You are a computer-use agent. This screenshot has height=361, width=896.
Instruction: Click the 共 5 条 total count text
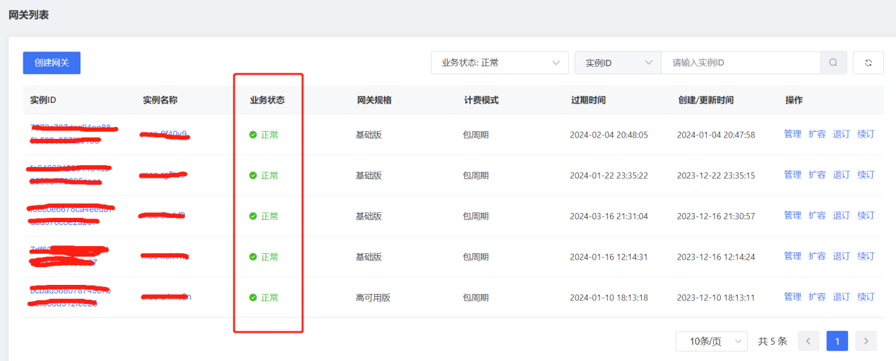[x=772, y=341]
